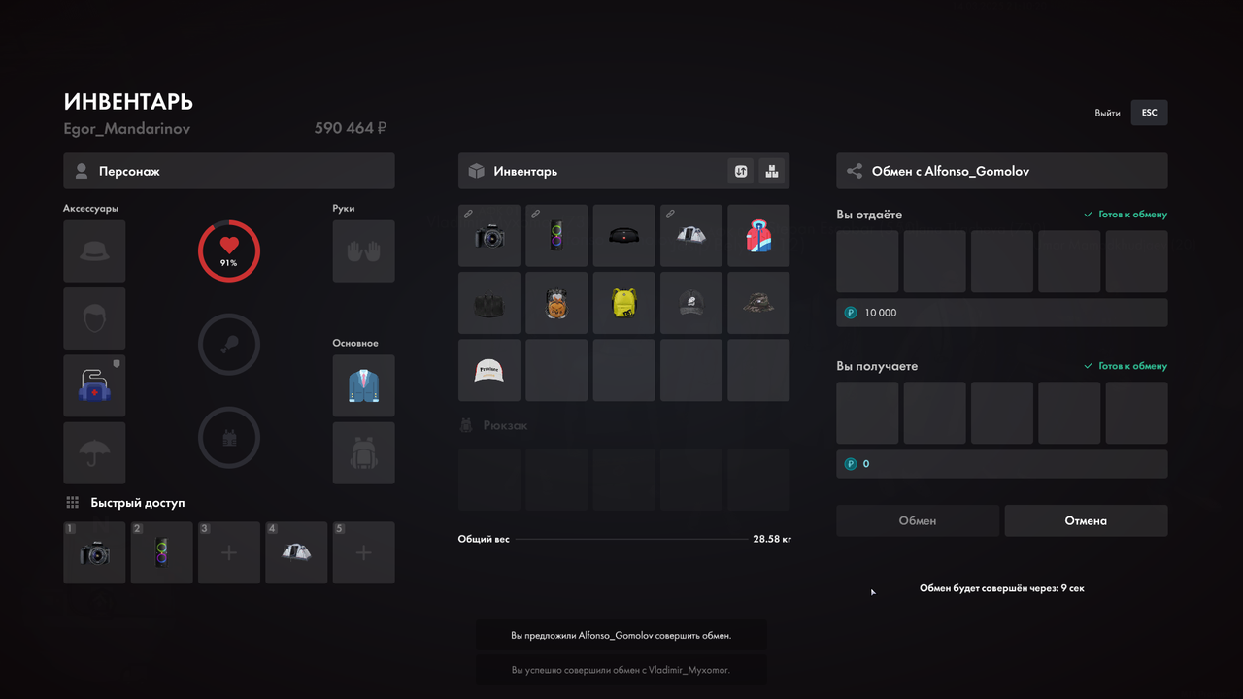This screenshot has width=1243, height=699.
Task: Click the stack items boxes button
Action: [x=772, y=171]
